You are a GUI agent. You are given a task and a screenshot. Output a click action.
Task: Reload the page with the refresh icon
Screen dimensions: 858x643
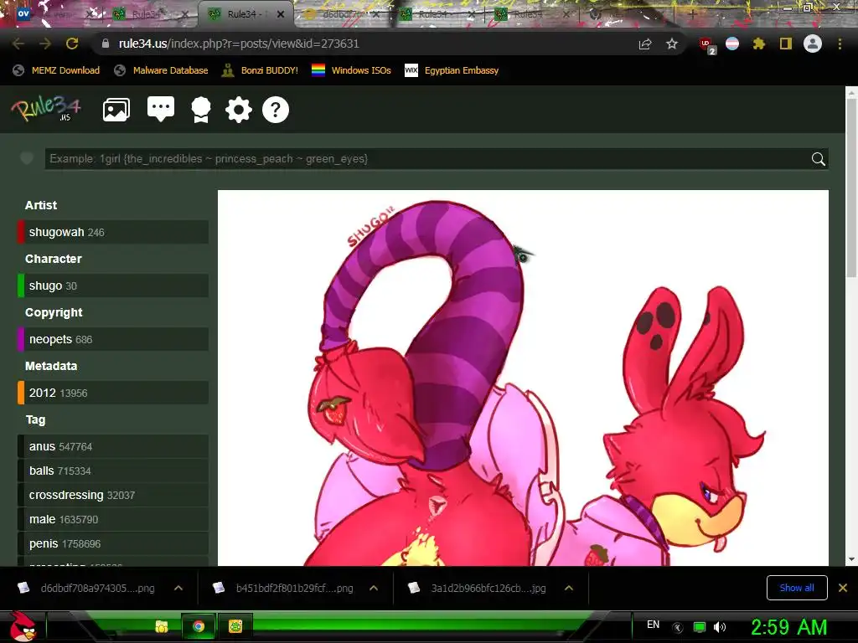coord(72,44)
